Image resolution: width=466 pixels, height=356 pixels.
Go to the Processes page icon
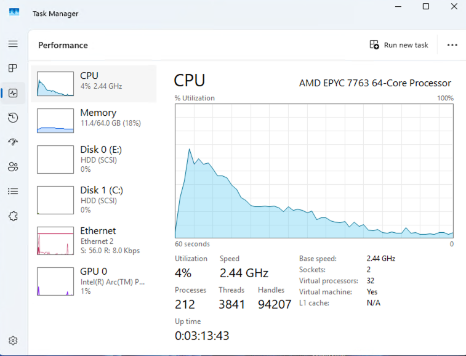coord(13,68)
